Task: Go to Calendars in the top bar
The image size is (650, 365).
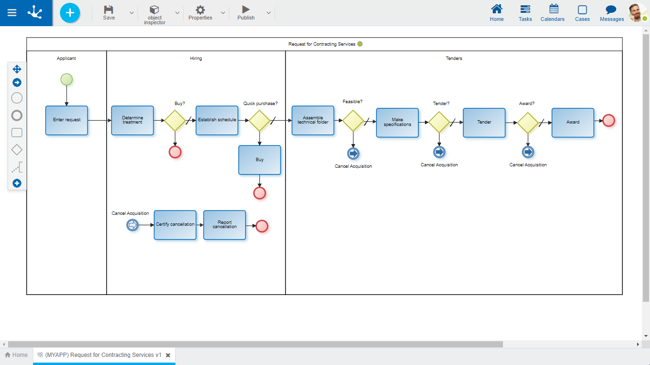Action: click(552, 13)
